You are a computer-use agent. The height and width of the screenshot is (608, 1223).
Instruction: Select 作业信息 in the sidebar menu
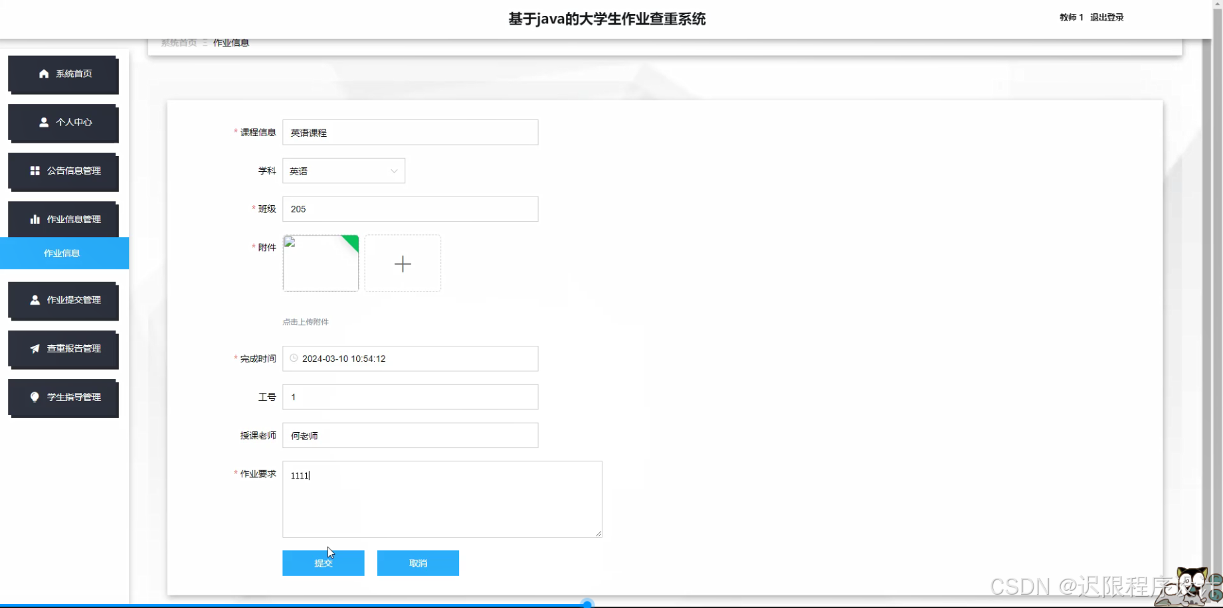point(61,253)
